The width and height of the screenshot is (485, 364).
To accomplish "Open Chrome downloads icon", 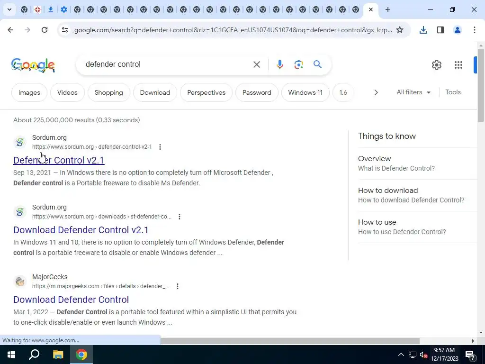I will pyautogui.click(x=423, y=30).
